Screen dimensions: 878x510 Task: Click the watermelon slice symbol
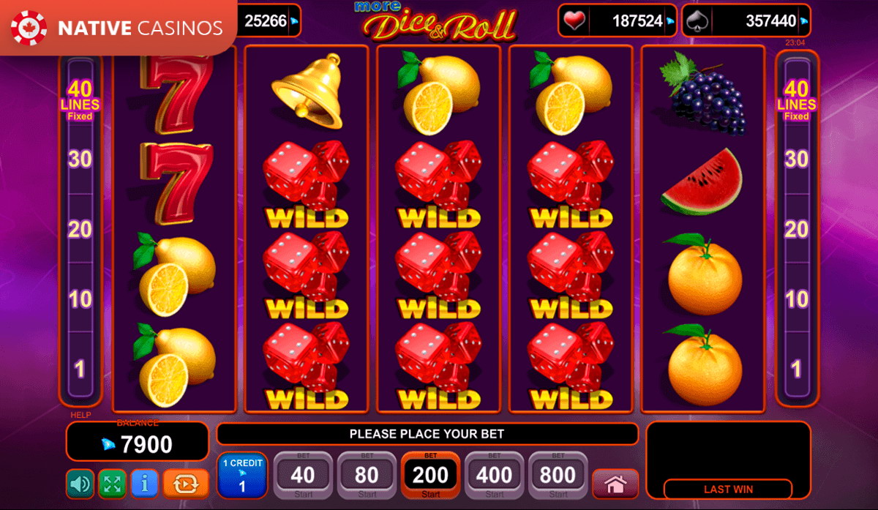(702, 182)
